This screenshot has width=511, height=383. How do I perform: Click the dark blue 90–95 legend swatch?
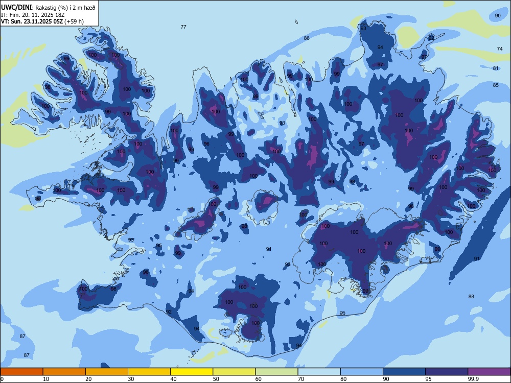click(x=404, y=372)
